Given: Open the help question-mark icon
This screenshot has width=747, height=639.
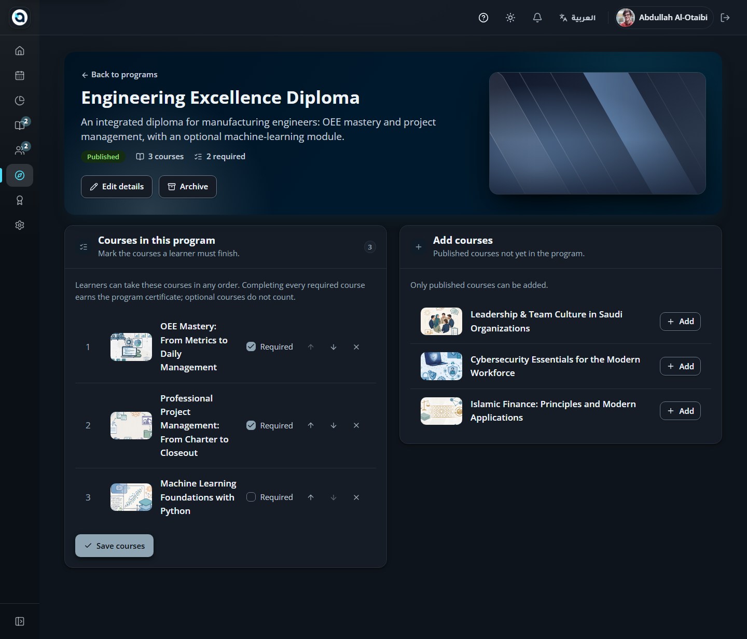Looking at the screenshot, I should tap(483, 18).
